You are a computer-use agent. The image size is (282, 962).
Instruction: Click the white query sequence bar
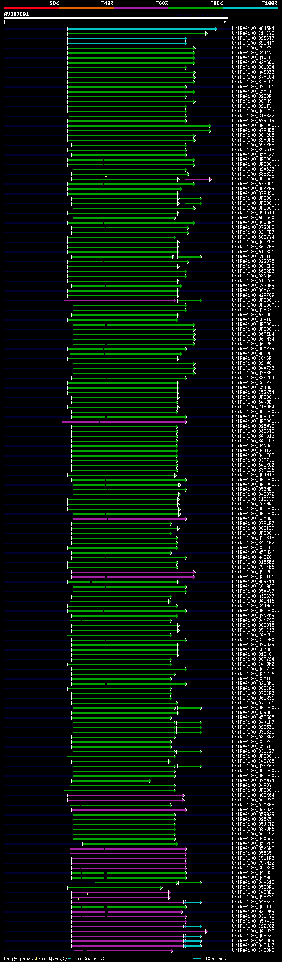click(116, 18)
